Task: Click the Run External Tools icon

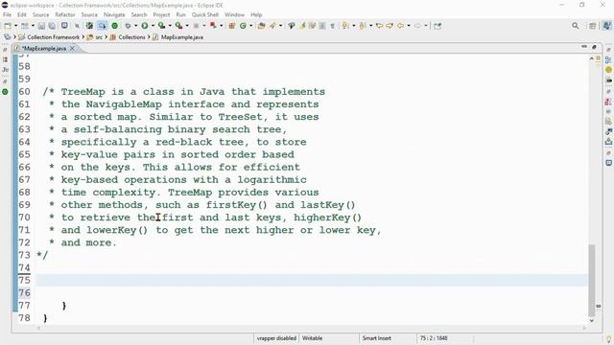Action: coord(178,26)
